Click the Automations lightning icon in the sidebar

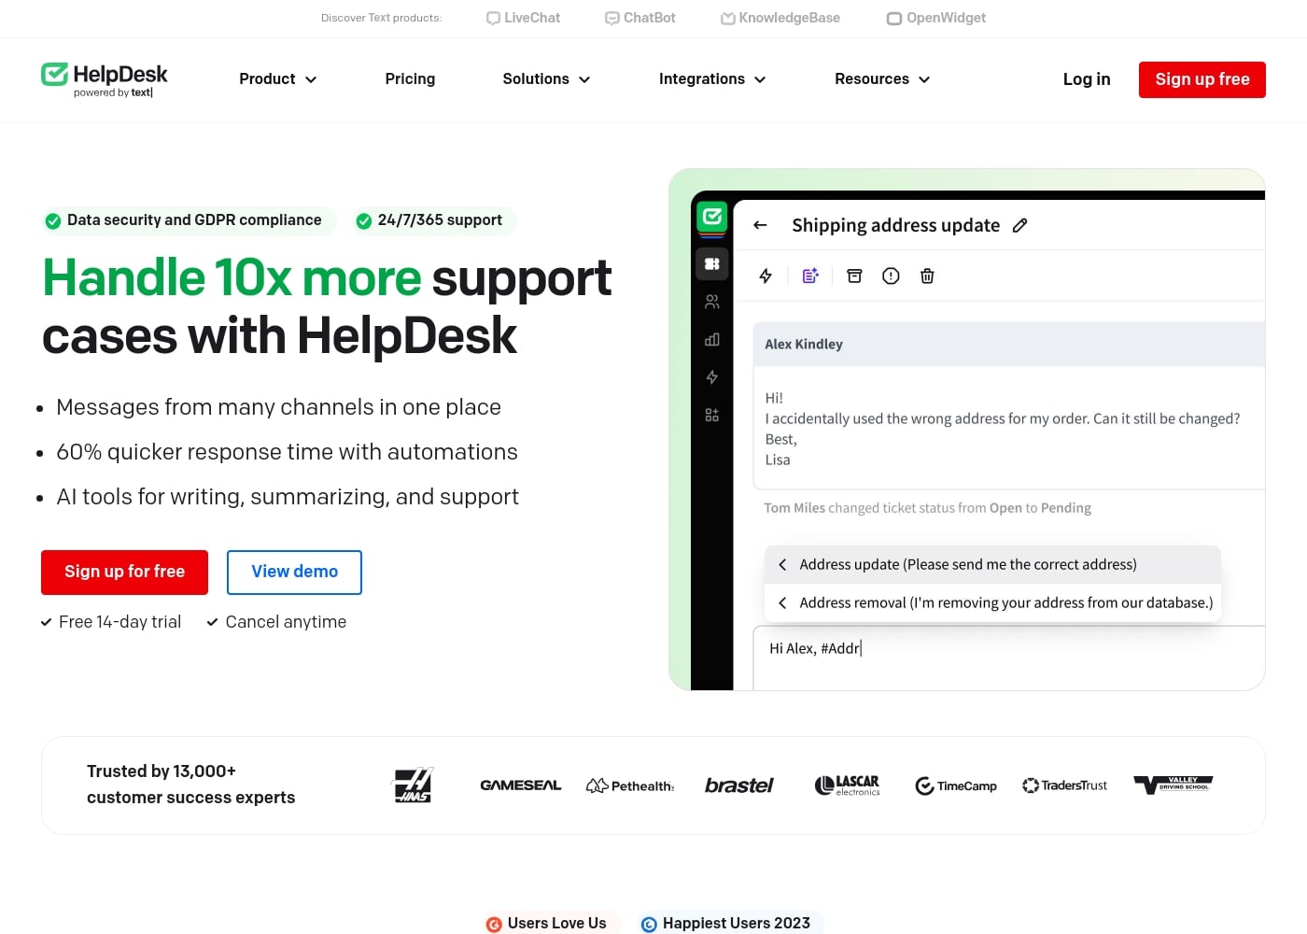point(711,377)
